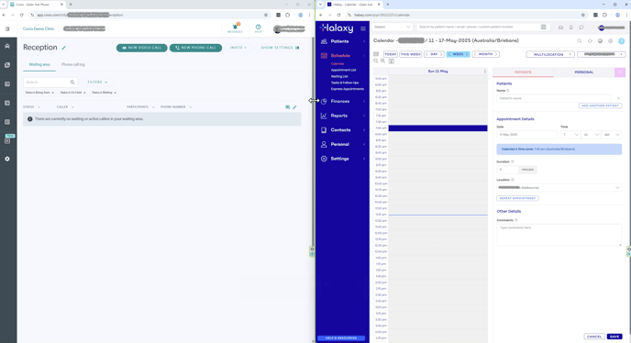Sort by Caller column in waiting area
The image size is (631, 343).
point(65,107)
